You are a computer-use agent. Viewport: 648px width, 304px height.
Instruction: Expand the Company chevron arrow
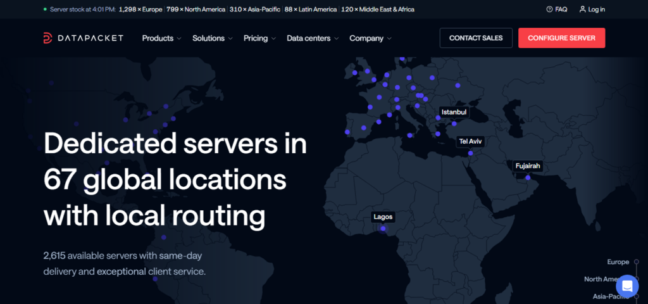[x=389, y=39]
